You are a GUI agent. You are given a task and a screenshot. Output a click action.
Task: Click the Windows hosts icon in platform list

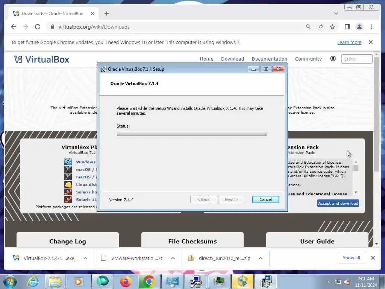point(68,162)
